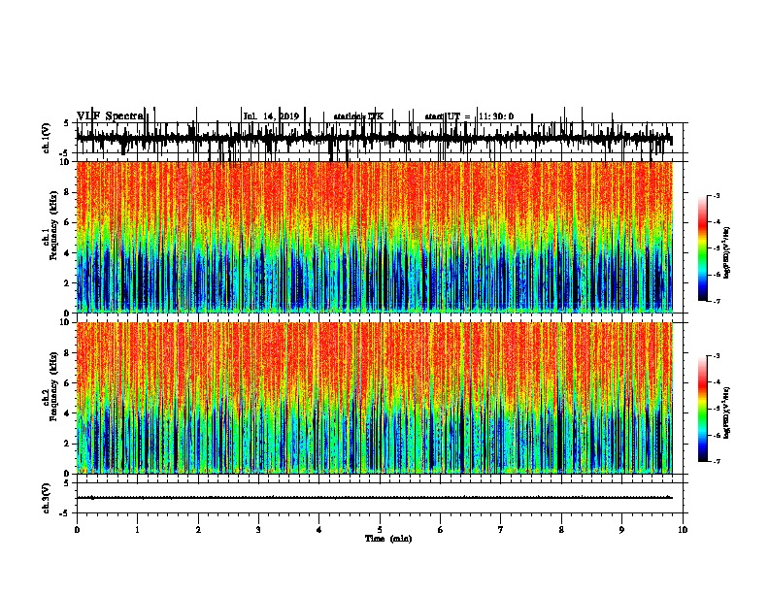Select the date text 'Jul 14, 2019'

tap(271, 116)
